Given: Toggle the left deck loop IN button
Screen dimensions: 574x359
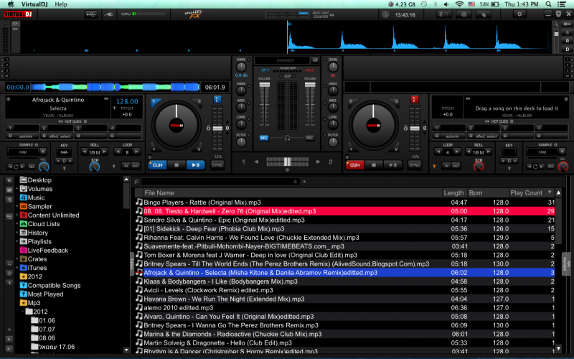Looking at the screenshot, I should (x=125, y=166).
